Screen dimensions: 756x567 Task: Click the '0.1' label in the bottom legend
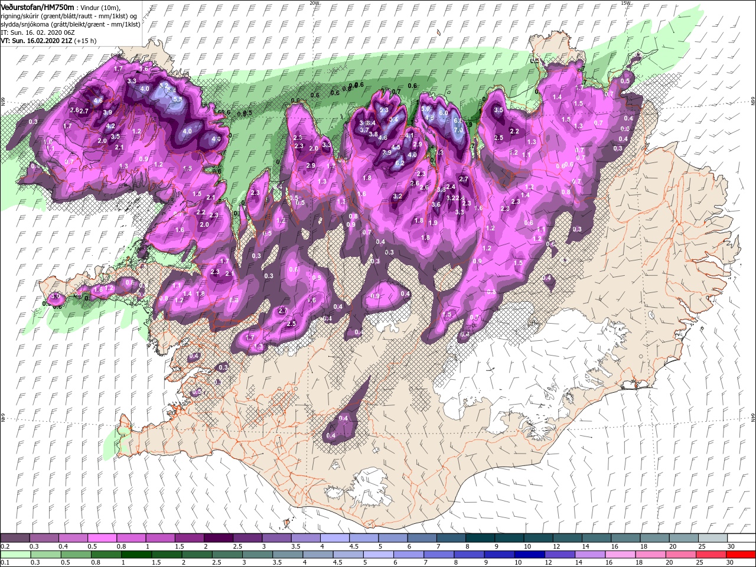tap(5, 563)
